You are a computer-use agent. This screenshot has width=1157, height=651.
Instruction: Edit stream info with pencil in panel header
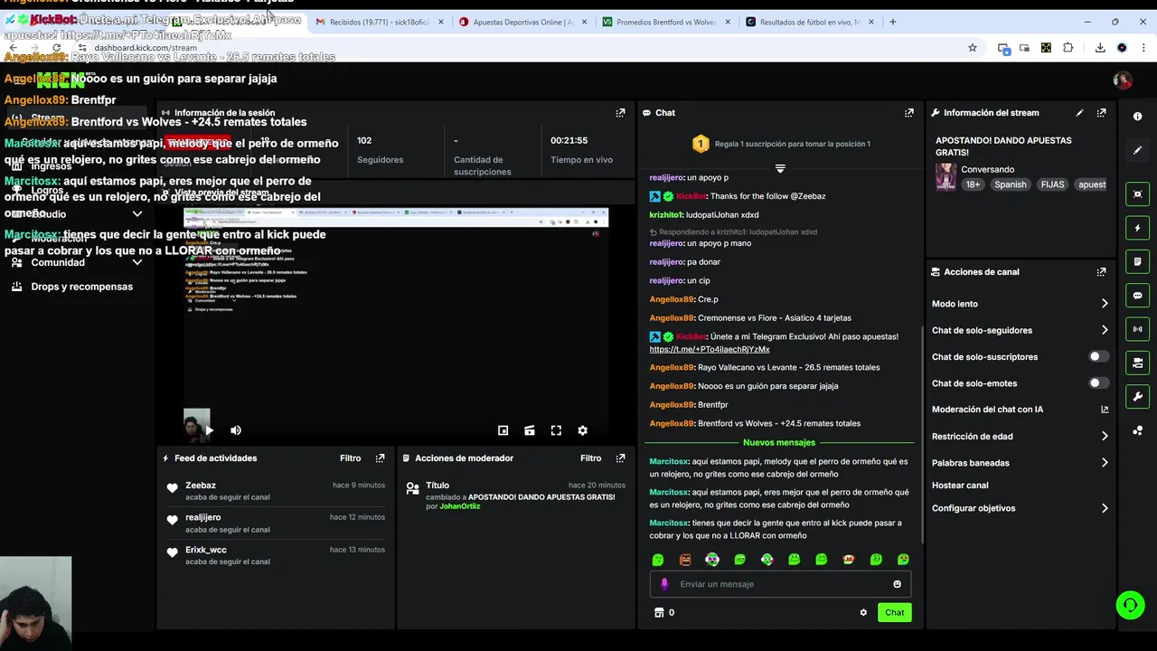1079,113
